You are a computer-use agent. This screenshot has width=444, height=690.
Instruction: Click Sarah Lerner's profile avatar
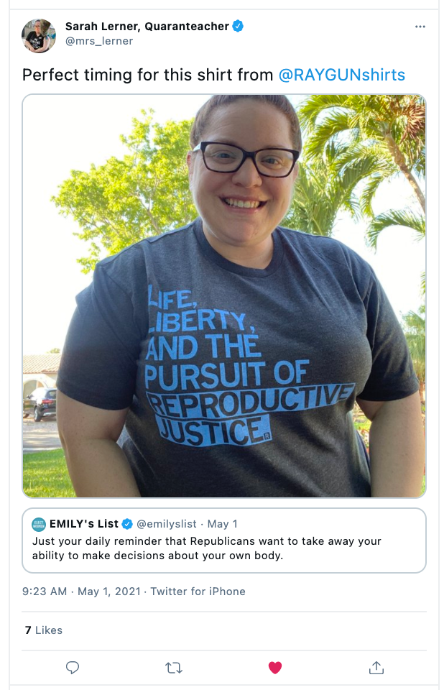coord(39,34)
